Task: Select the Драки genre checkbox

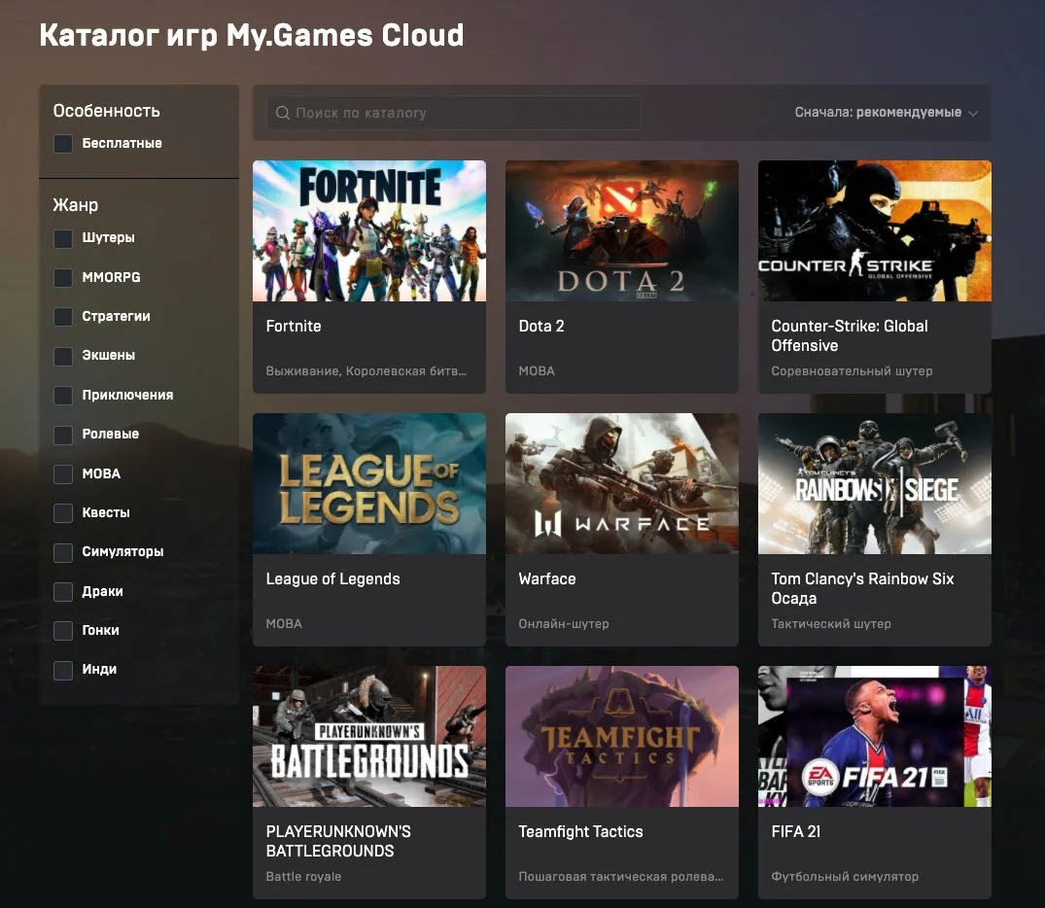Action: click(x=63, y=591)
